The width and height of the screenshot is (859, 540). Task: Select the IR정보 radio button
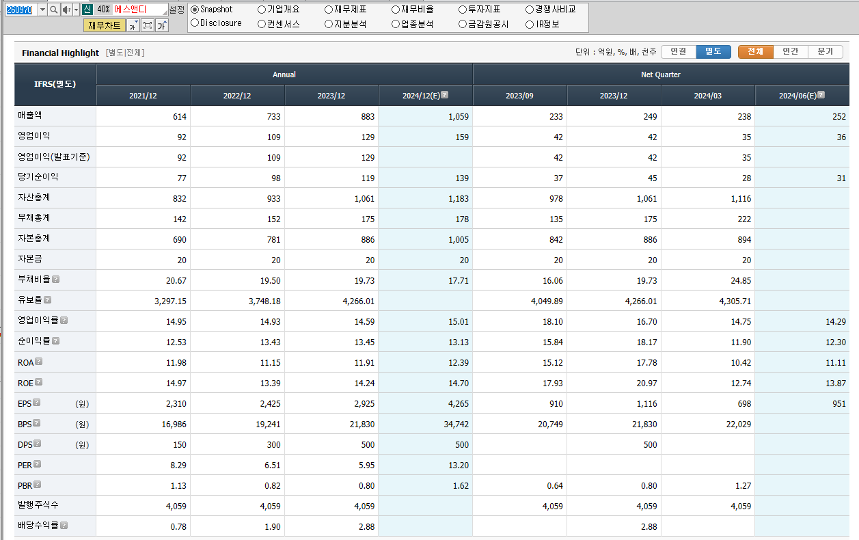click(530, 24)
